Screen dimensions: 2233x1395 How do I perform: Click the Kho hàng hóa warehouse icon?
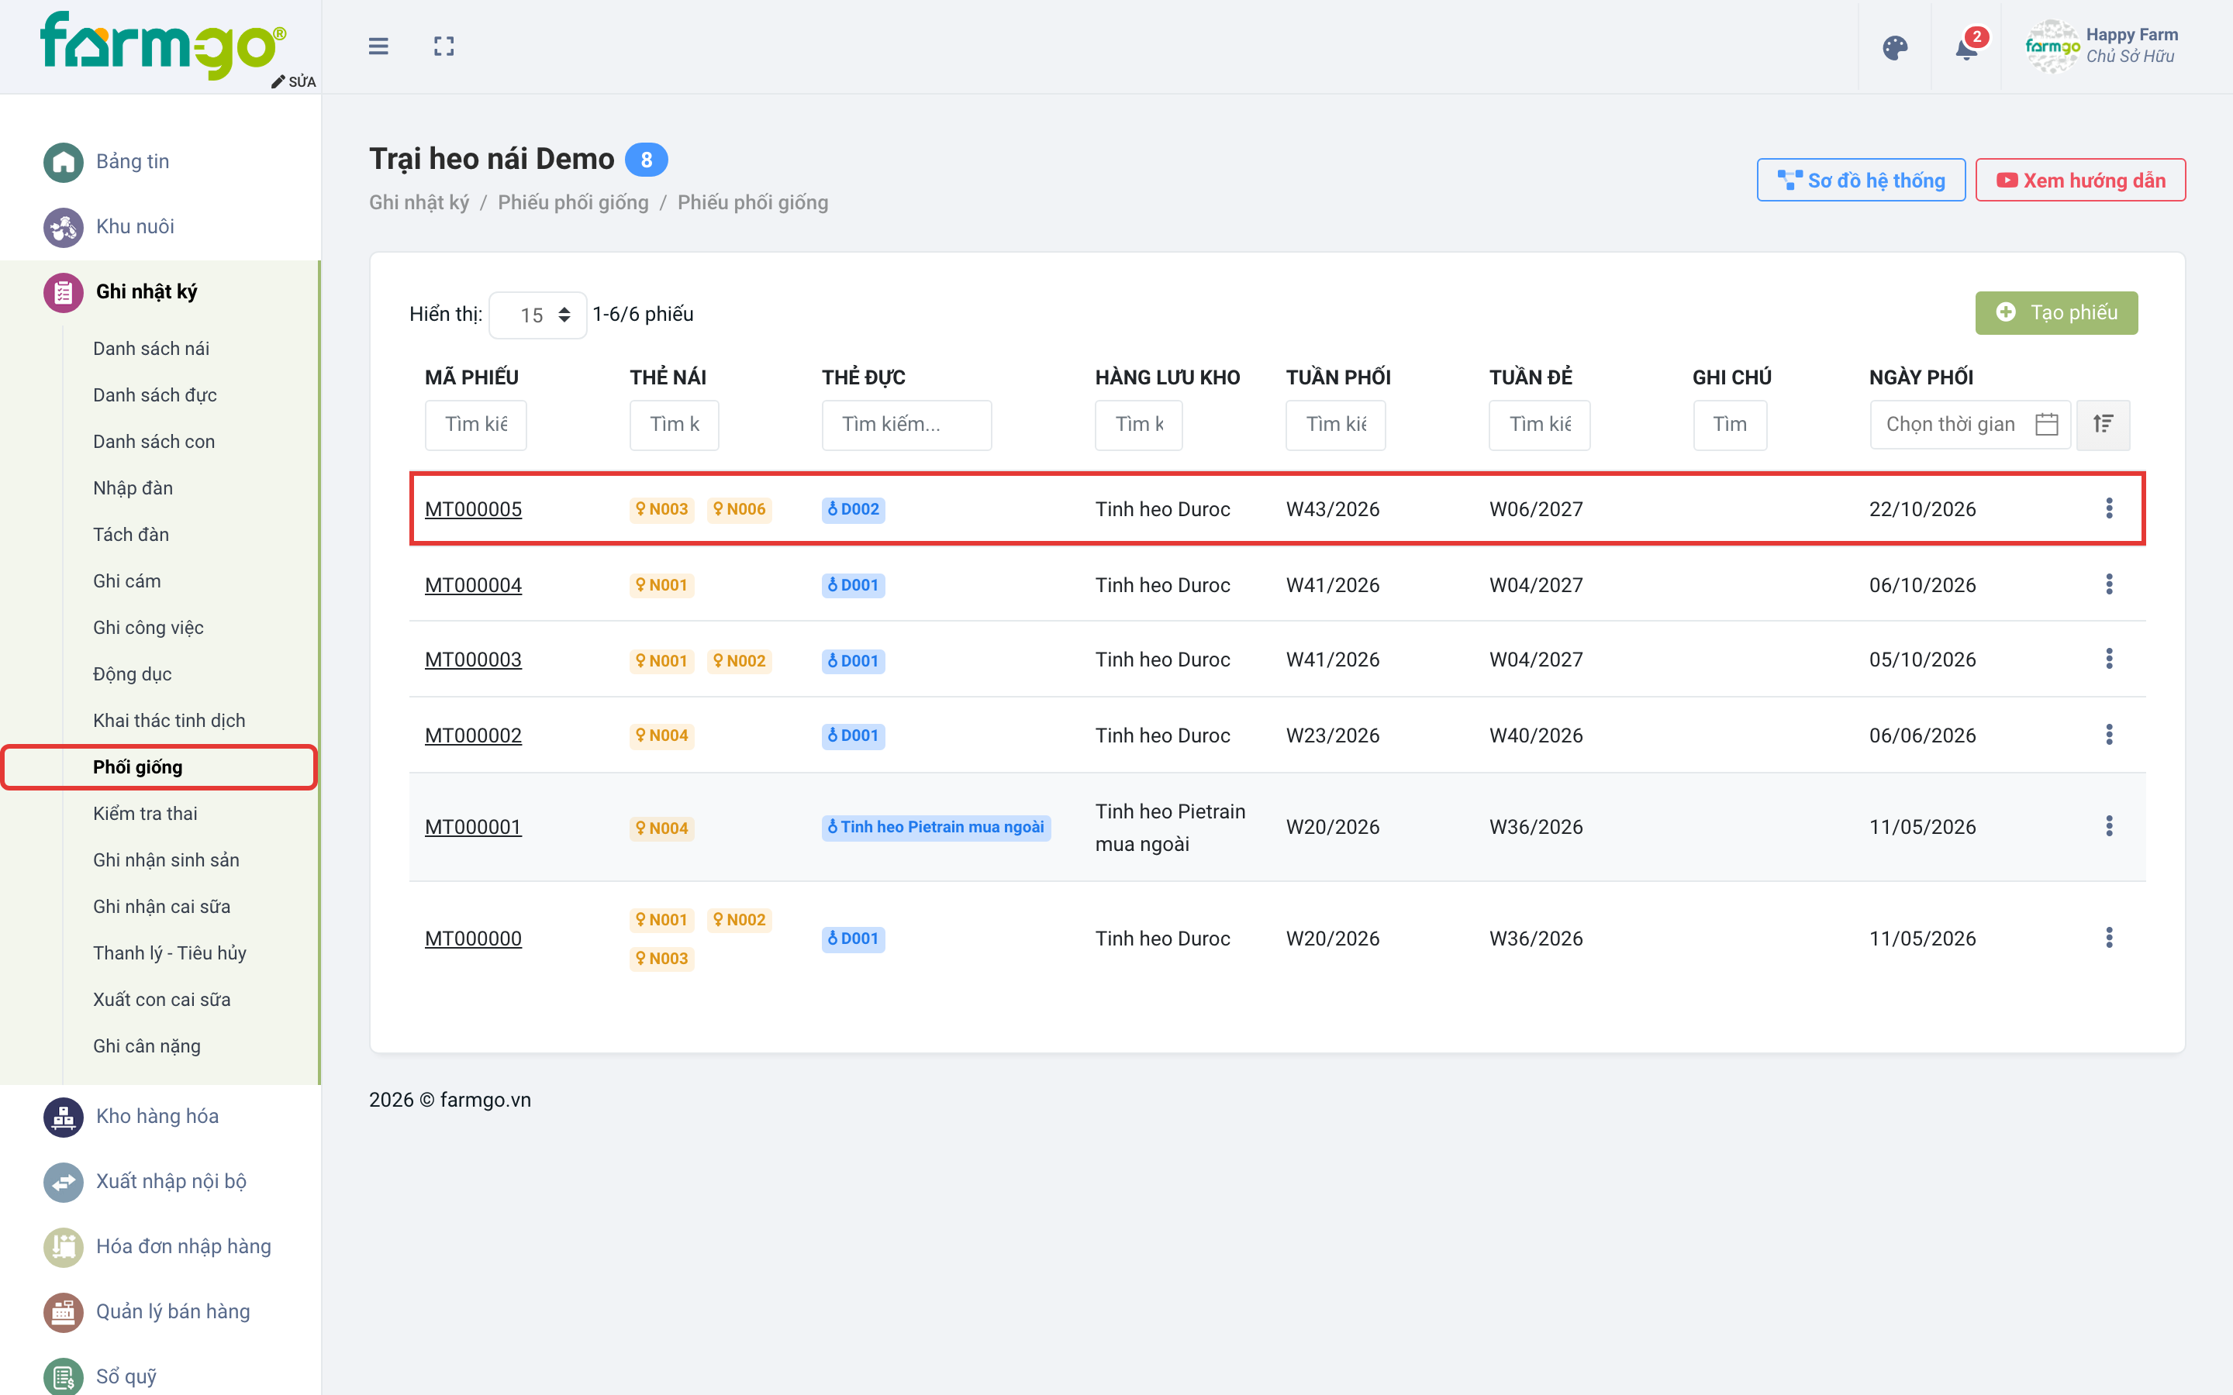coord(63,1118)
